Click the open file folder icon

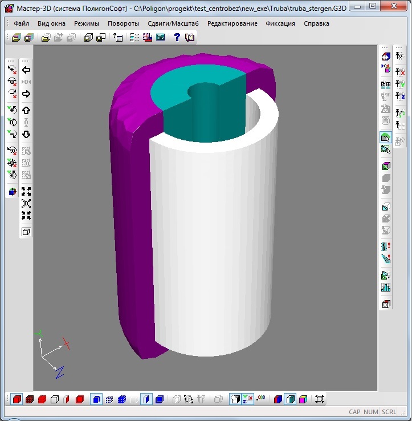pos(16,38)
